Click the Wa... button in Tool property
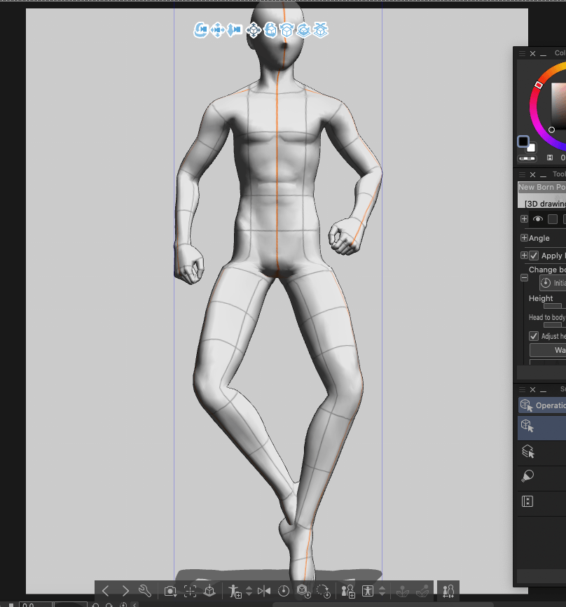This screenshot has width=566, height=607. click(548, 350)
